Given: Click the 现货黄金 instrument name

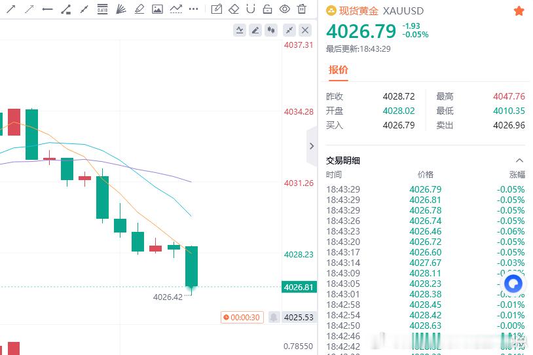Looking at the screenshot, I should tap(359, 11).
